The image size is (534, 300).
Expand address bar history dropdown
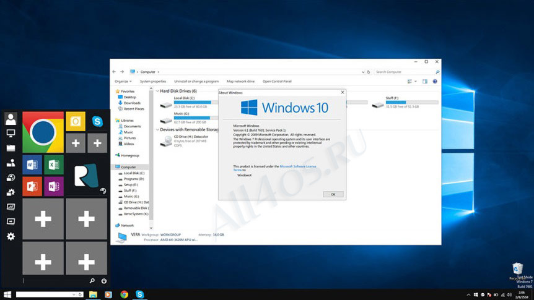pyautogui.click(x=363, y=72)
